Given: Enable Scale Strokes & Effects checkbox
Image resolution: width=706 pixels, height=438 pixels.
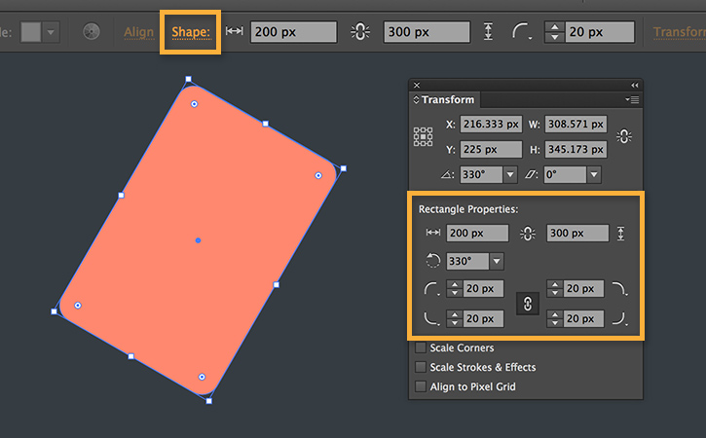Looking at the screenshot, I should [x=421, y=368].
